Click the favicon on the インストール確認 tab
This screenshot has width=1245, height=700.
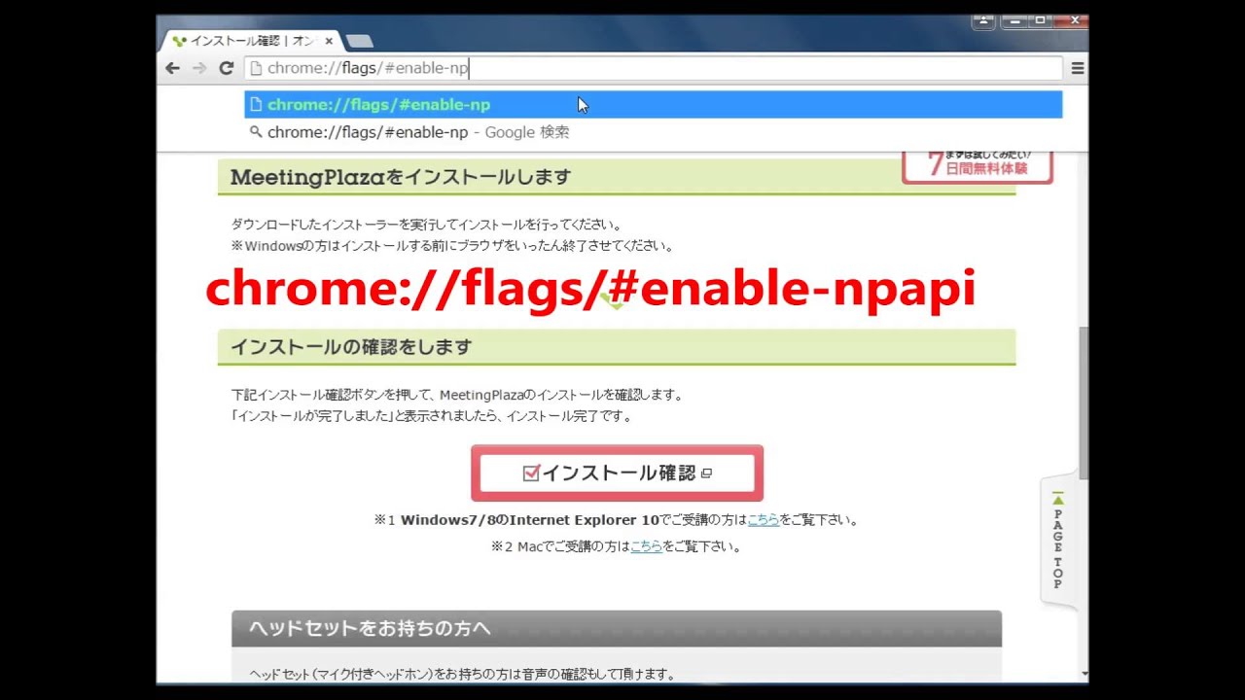[x=180, y=40]
